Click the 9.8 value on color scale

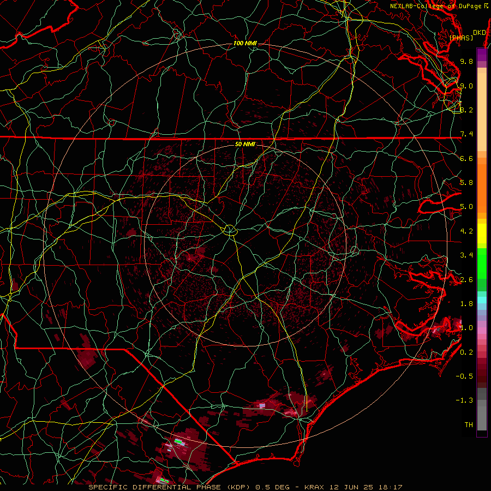point(466,61)
